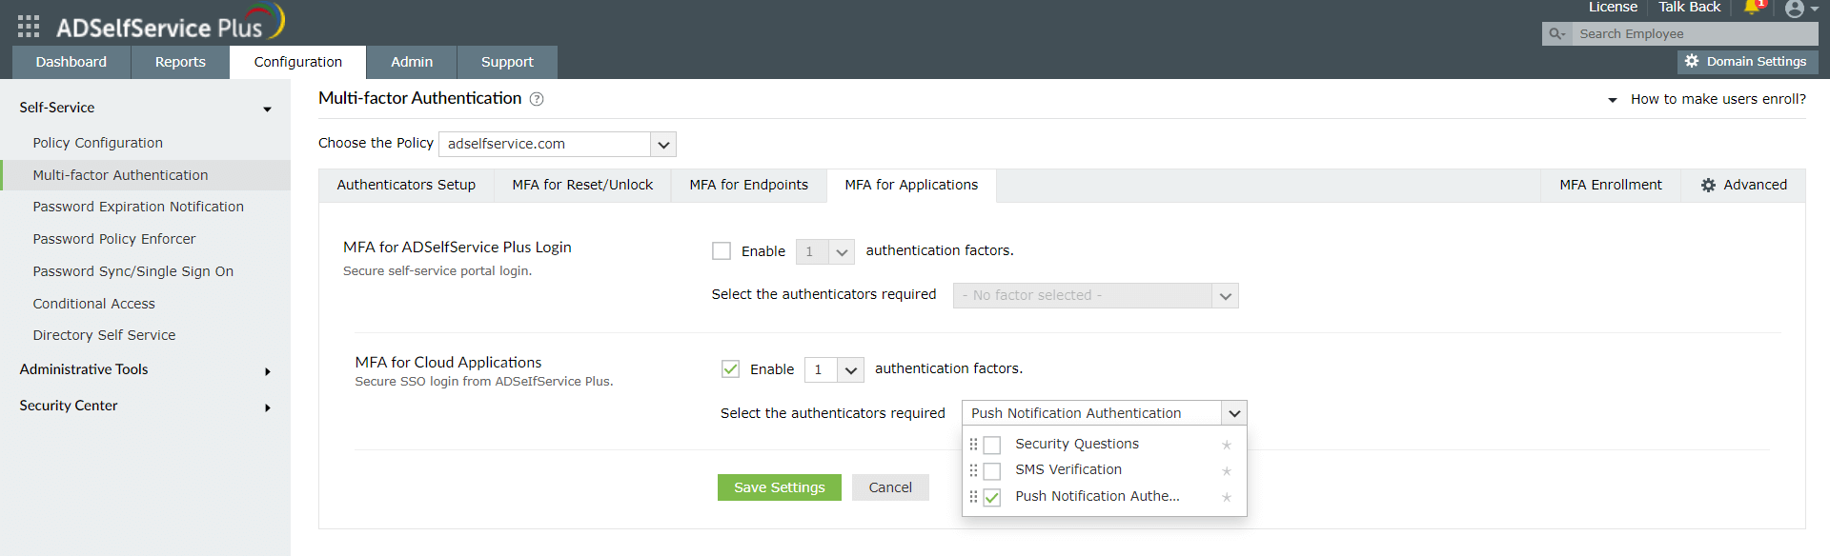The image size is (1830, 556).
Task: Click the Multi-factor Authentication help icon
Action: pyautogui.click(x=537, y=99)
